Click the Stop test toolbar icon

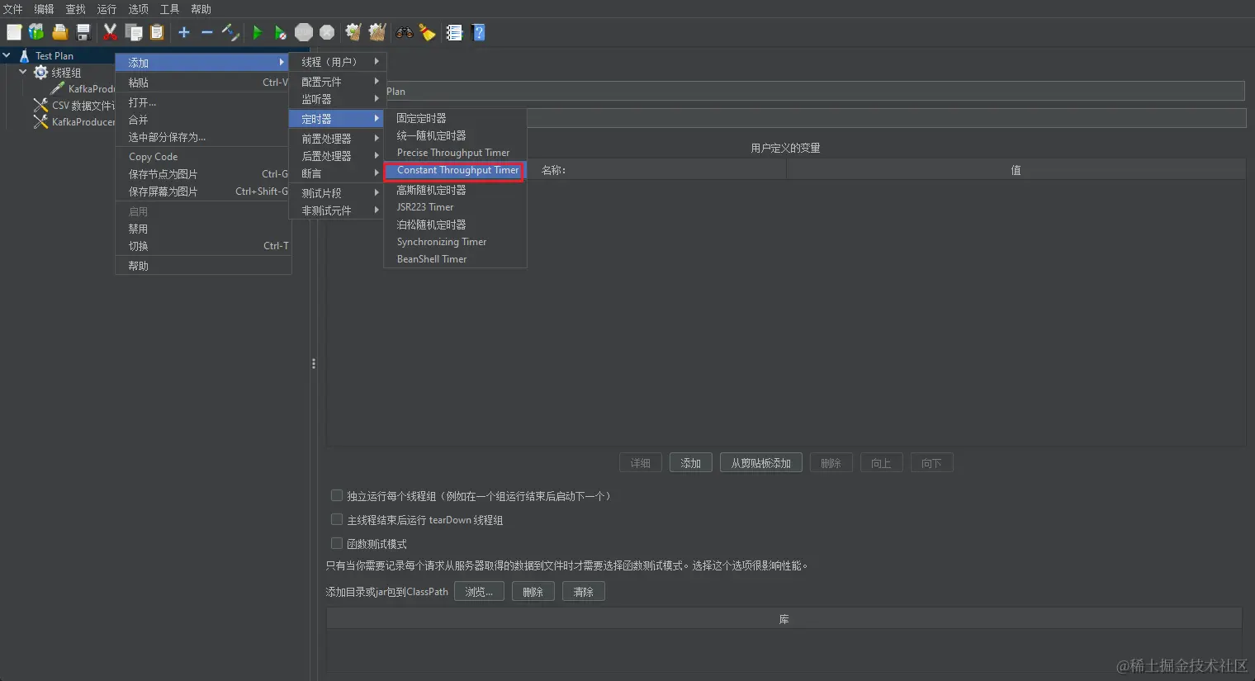(x=304, y=32)
